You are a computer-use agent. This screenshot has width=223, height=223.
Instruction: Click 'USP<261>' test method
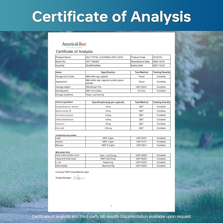click(142, 145)
